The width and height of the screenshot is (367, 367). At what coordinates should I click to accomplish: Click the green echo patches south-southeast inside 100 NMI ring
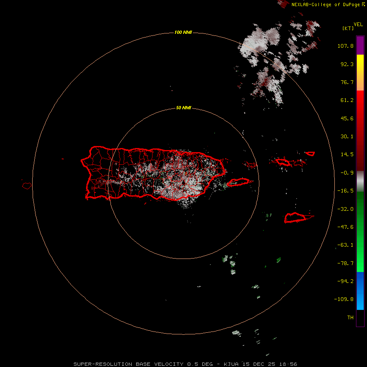(229, 265)
